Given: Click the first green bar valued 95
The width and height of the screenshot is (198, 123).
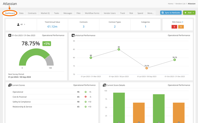Looking at the screenshot, I should coord(119,108).
